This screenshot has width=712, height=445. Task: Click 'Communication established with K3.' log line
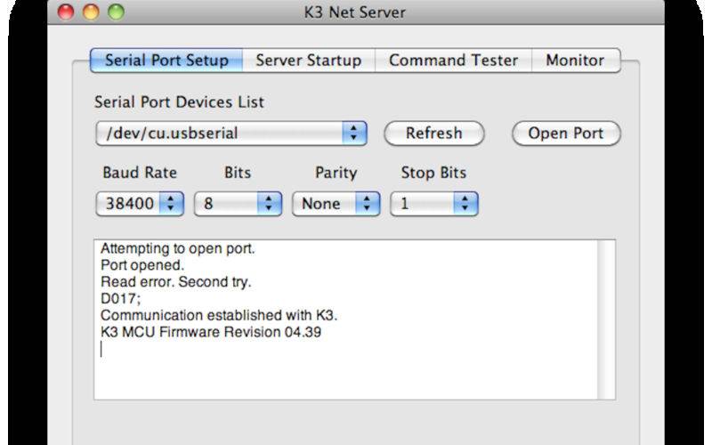[219, 315]
